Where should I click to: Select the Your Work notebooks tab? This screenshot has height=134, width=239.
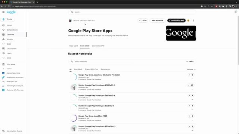coord(78,69)
